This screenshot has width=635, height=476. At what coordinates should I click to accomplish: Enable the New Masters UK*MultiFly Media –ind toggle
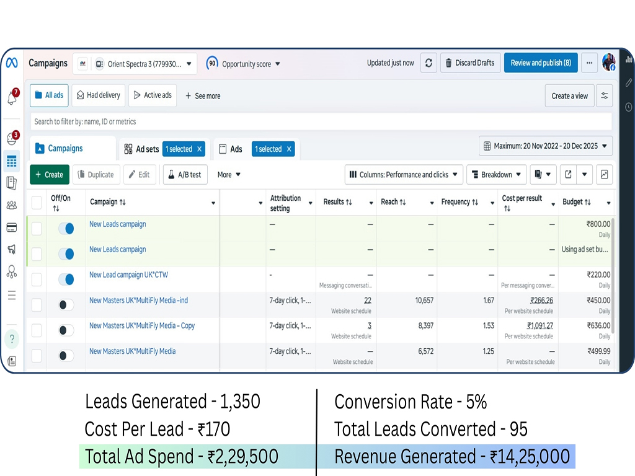pos(66,305)
